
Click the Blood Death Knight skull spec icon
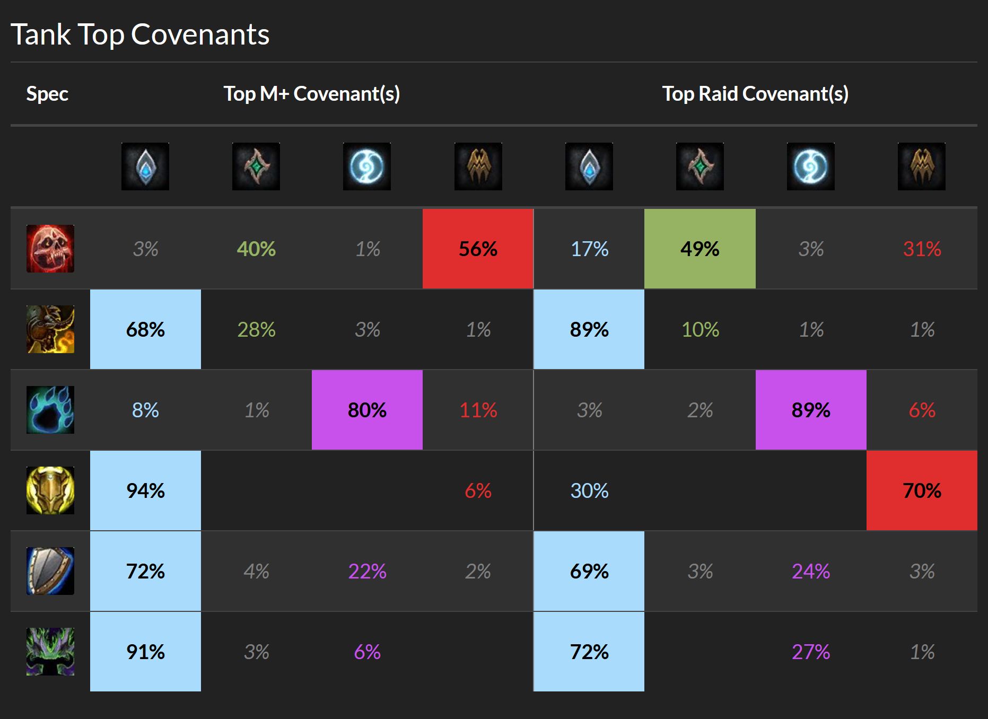(x=50, y=249)
